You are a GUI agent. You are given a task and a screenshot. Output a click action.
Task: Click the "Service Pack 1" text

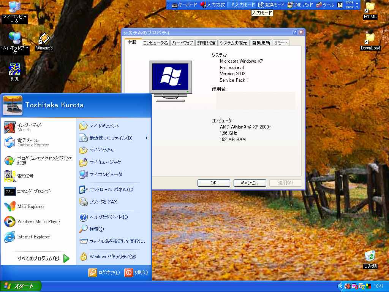click(x=234, y=80)
